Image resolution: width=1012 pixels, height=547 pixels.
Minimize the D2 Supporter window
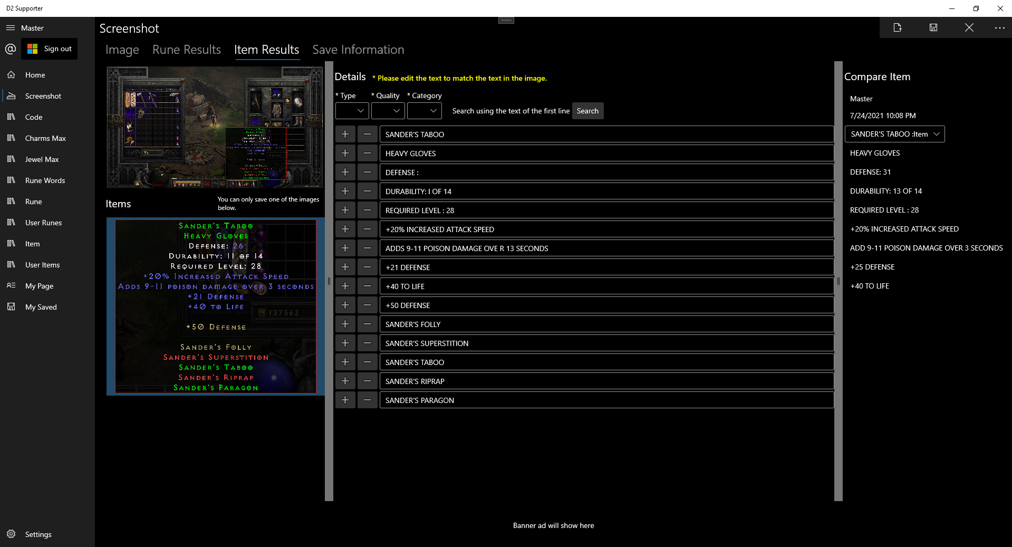coord(952,8)
